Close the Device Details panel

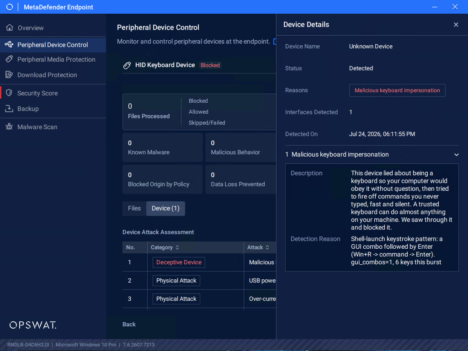456,25
